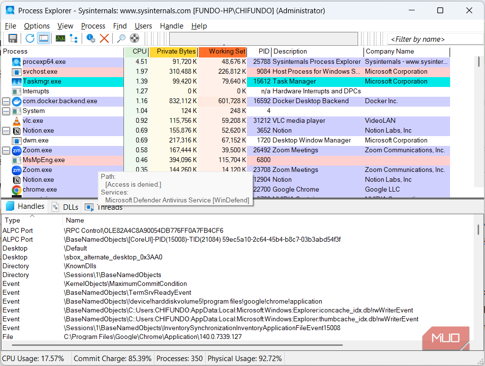
Task: Open the System Information graph icon
Action: [x=61, y=38]
